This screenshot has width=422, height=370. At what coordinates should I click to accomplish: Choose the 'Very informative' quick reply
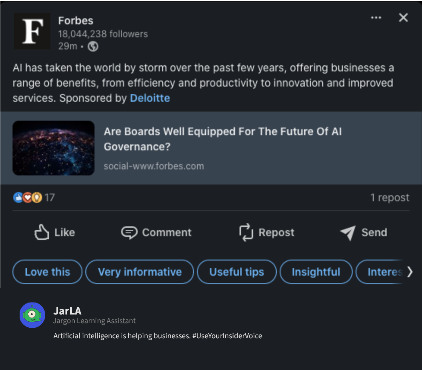click(x=140, y=272)
